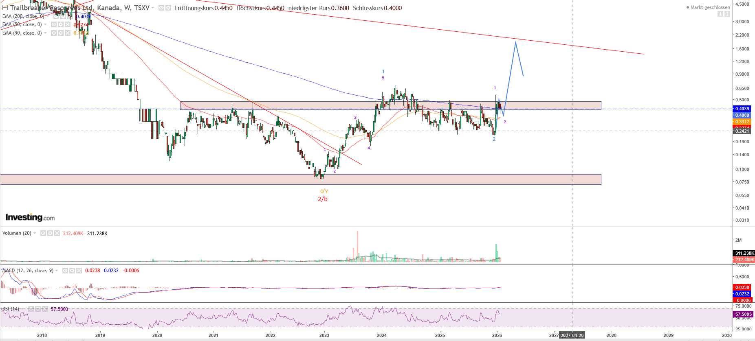This screenshot has height=341, width=755.
Task: Remove the MACD indicator
Action: pyautogui.click(x=79, y=271)
